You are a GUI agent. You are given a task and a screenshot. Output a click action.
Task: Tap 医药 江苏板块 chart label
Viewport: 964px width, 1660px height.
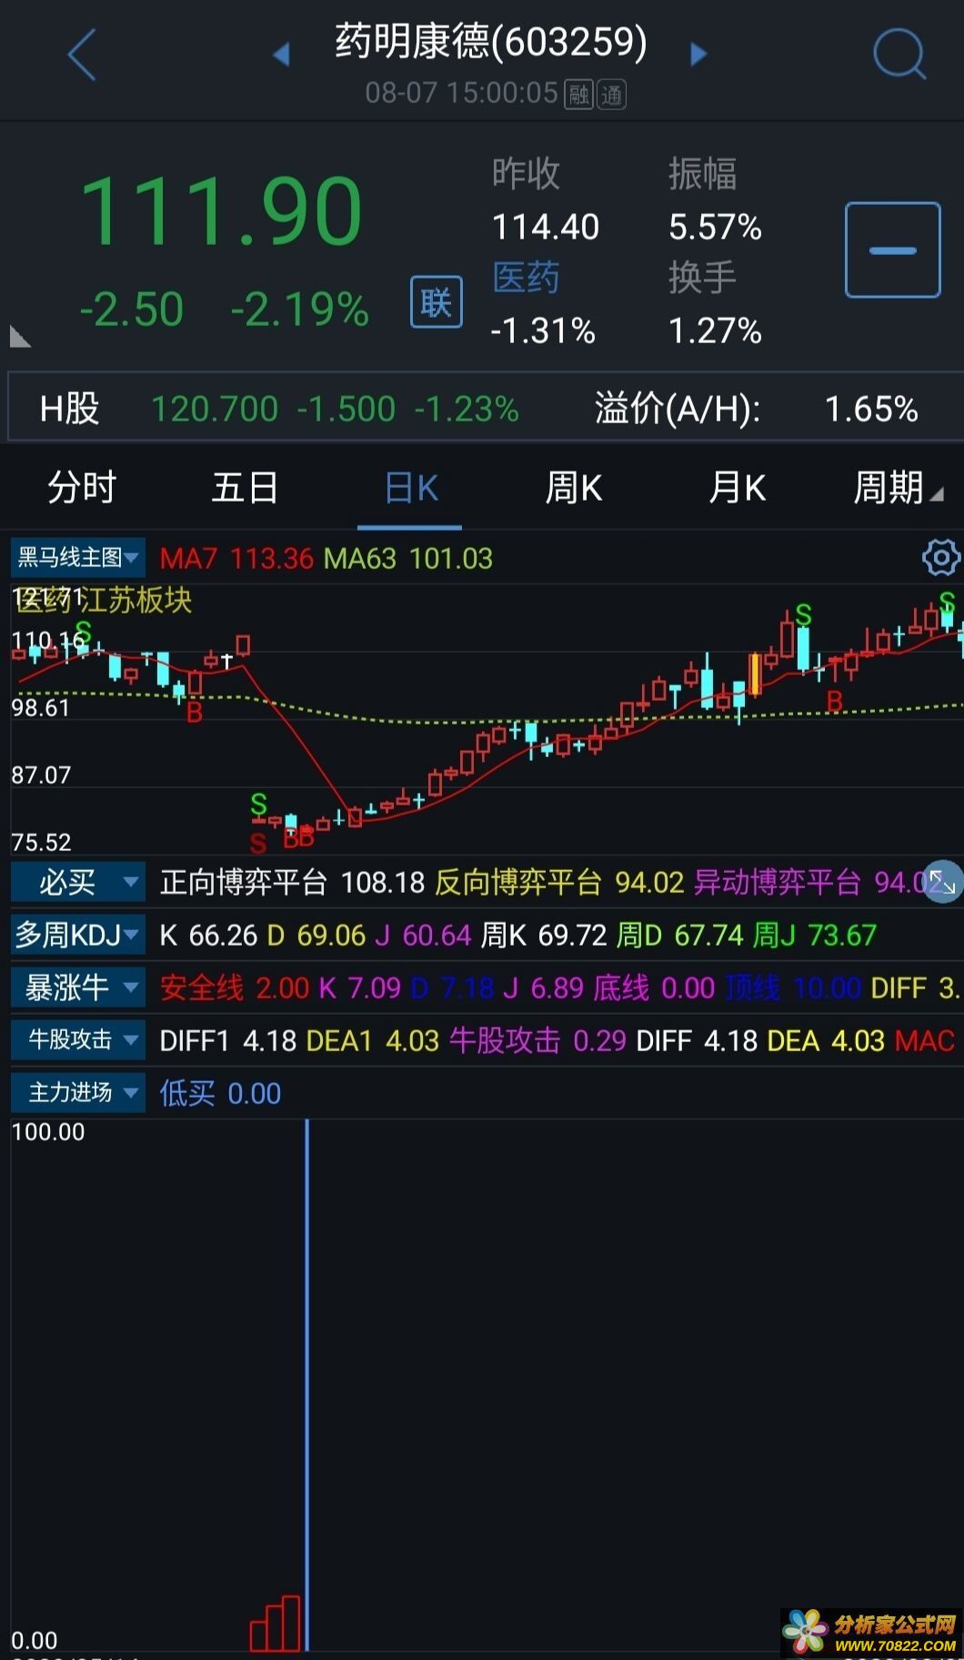(x=104, y=600)
